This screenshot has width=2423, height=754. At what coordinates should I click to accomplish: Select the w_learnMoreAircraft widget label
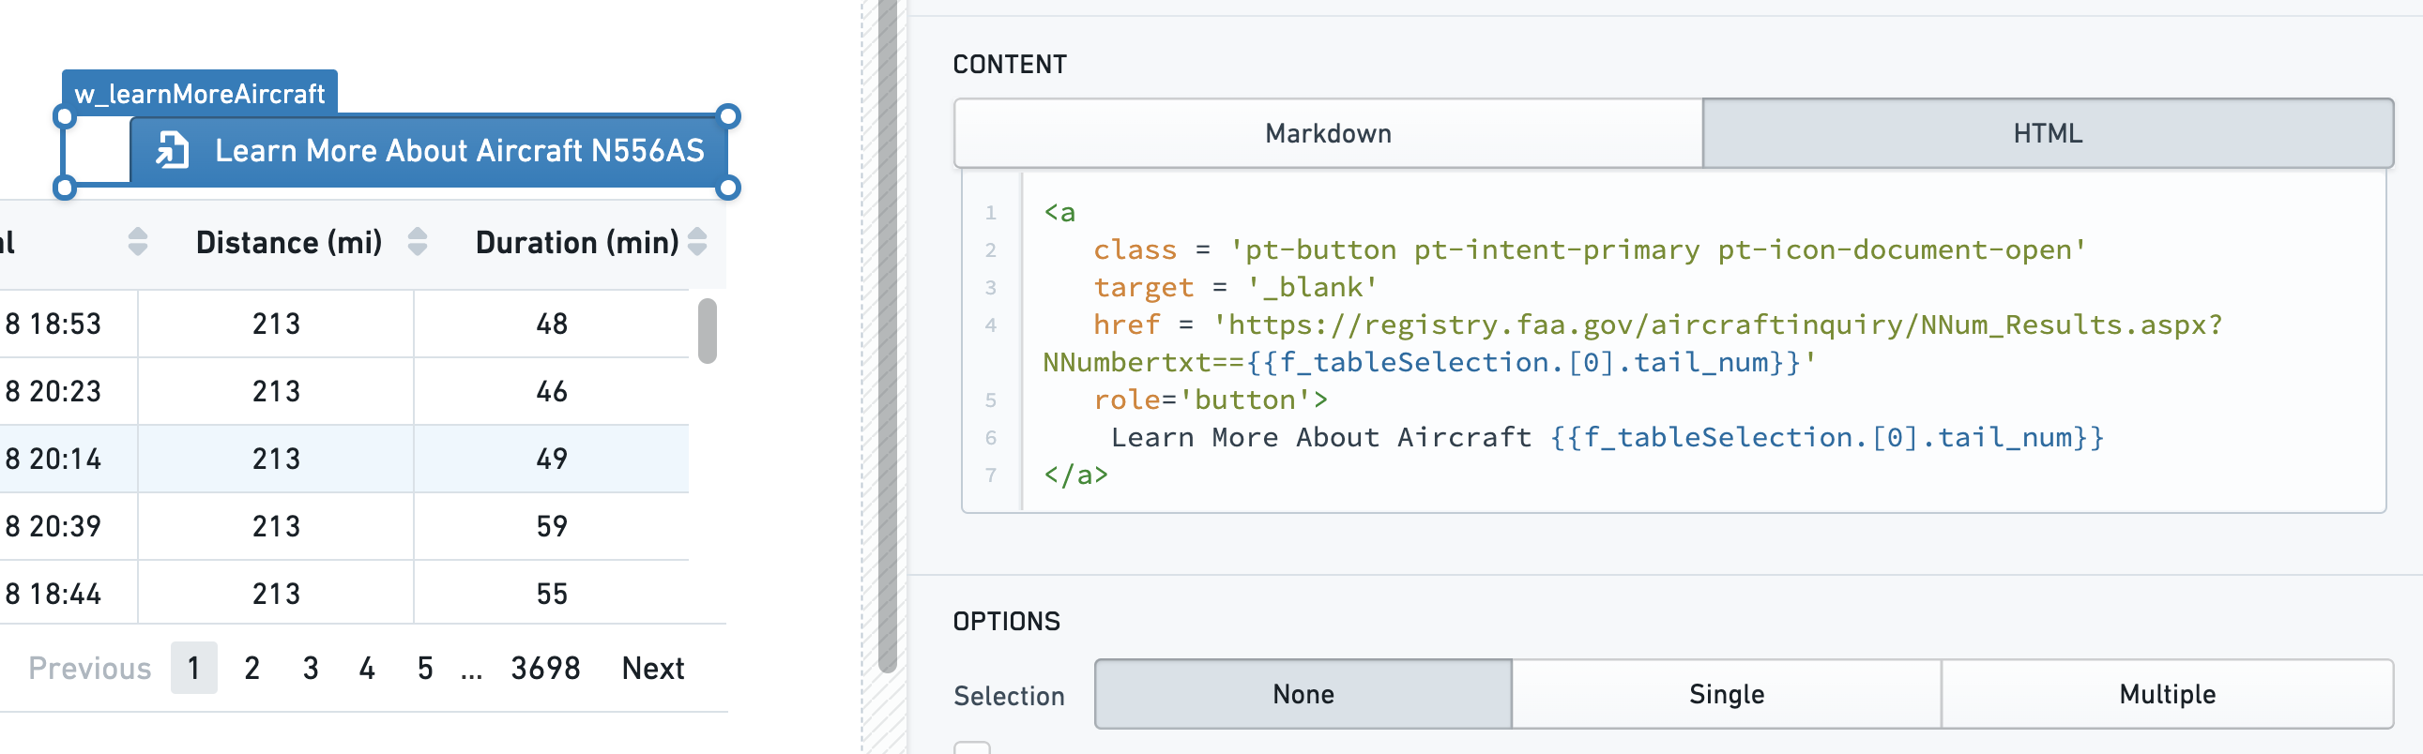[199, 93]
